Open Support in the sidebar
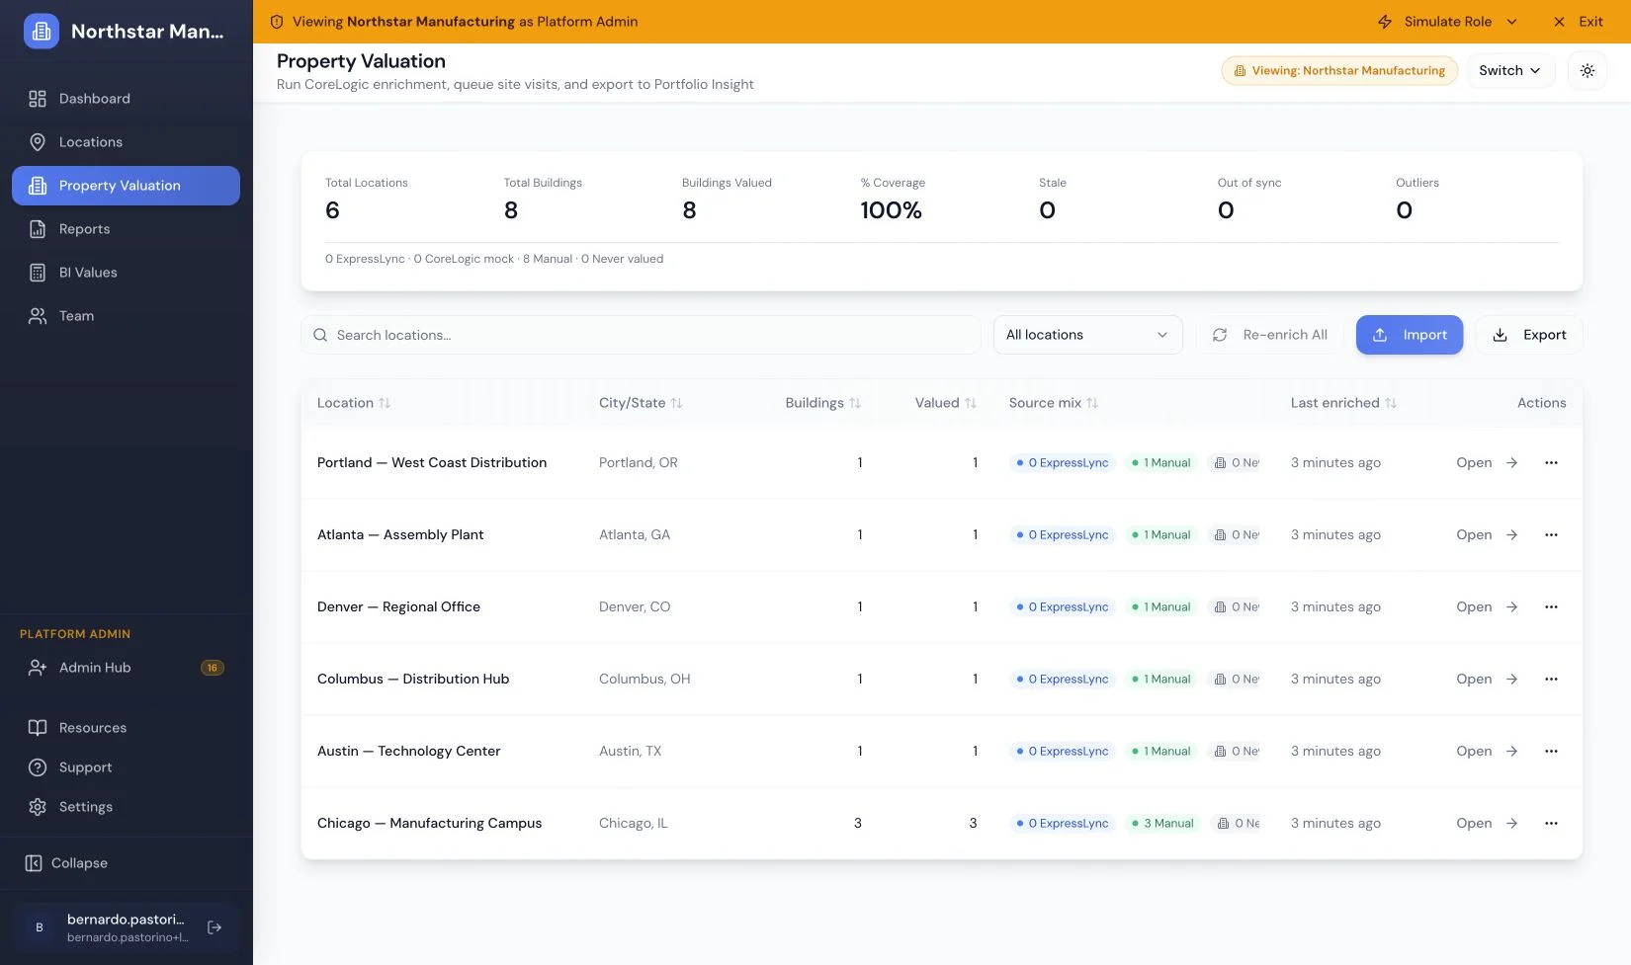 click(x=126, y=767)
